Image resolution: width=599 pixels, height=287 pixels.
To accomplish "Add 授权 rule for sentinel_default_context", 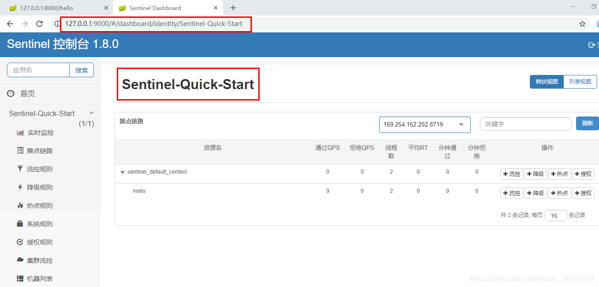I will pyautogui.click(x=583, y=174).
